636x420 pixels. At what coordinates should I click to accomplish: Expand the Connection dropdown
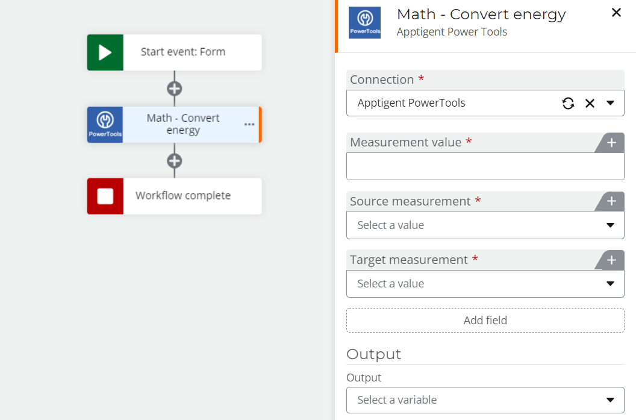coord(610,103)
